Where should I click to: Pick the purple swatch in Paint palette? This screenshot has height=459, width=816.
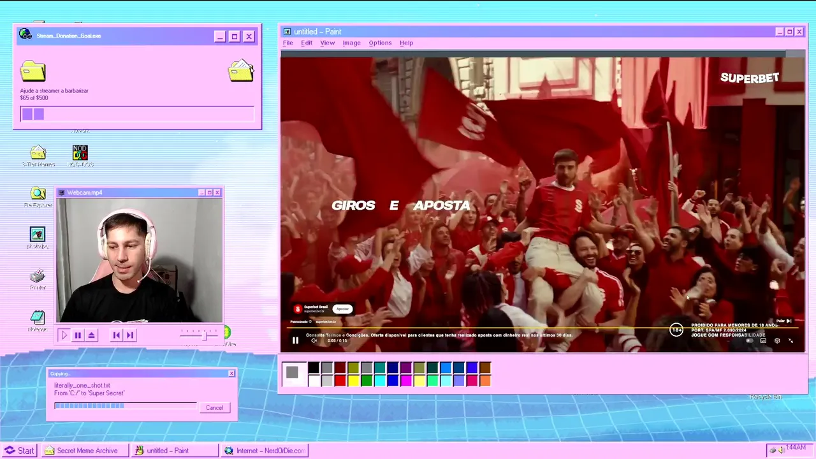pos(406,368)
